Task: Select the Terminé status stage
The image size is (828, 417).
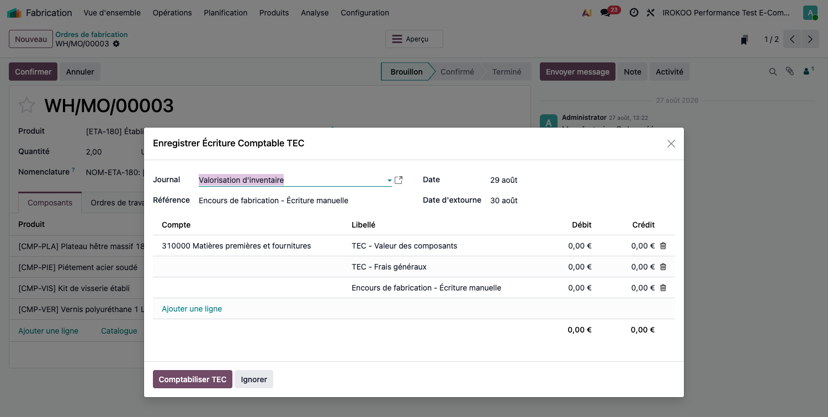Action: click(507, 72)
